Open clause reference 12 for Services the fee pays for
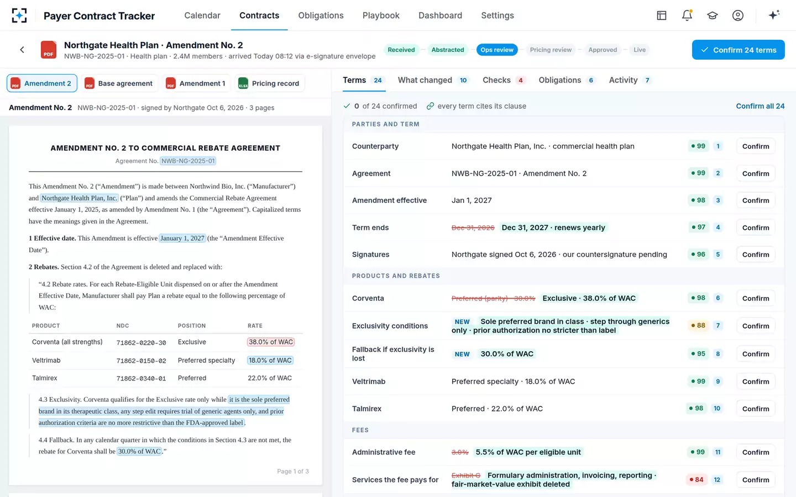796x497 pixels. (717, 480)
